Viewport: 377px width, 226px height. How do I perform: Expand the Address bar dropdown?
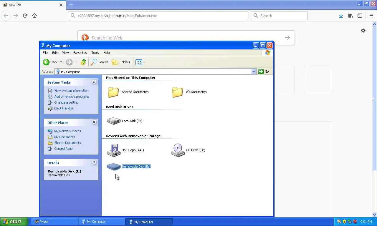click(x=254, y=72)
